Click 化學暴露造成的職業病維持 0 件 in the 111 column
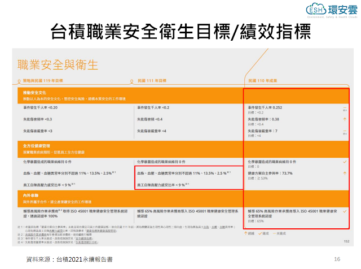Image resolution: width=361 pixels, height=269 pixels. click(161, 162)
